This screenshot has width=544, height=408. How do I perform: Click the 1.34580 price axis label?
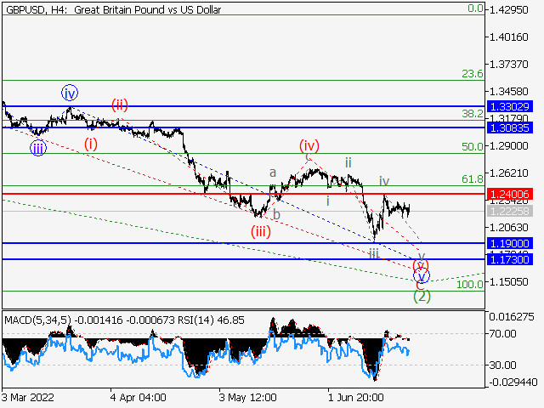pyautogui.click(x=509, y=91)
